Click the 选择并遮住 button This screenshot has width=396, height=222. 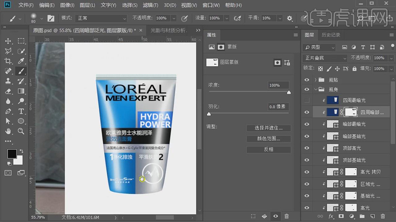click(268, 128)
